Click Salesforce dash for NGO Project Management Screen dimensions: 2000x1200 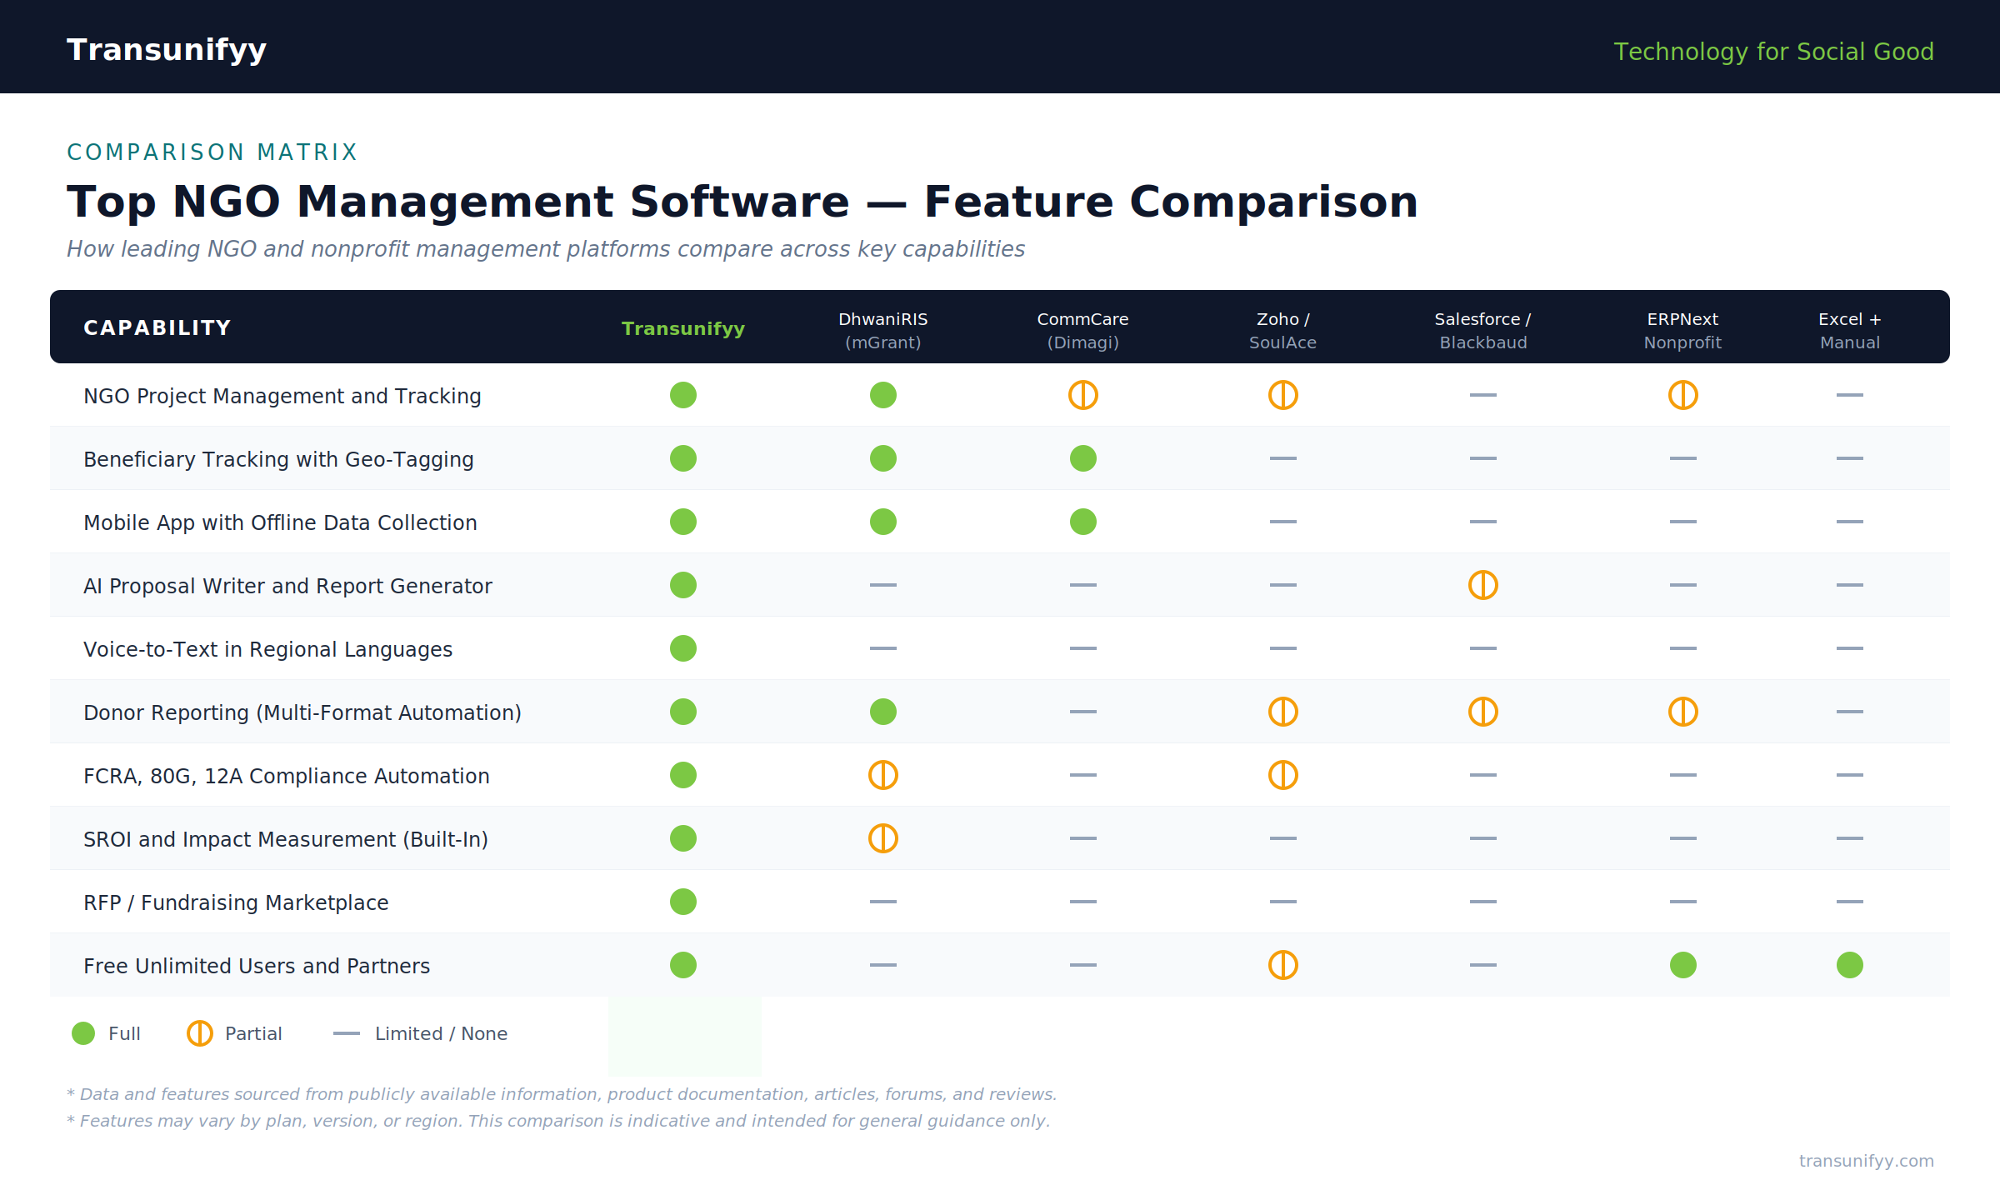[x=1483, y=395]
